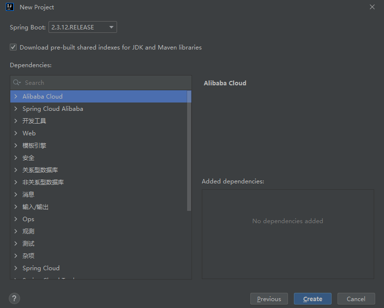The image size is (384, 308).
Task: Expand the Web category chevron
Action: [16, 133]
